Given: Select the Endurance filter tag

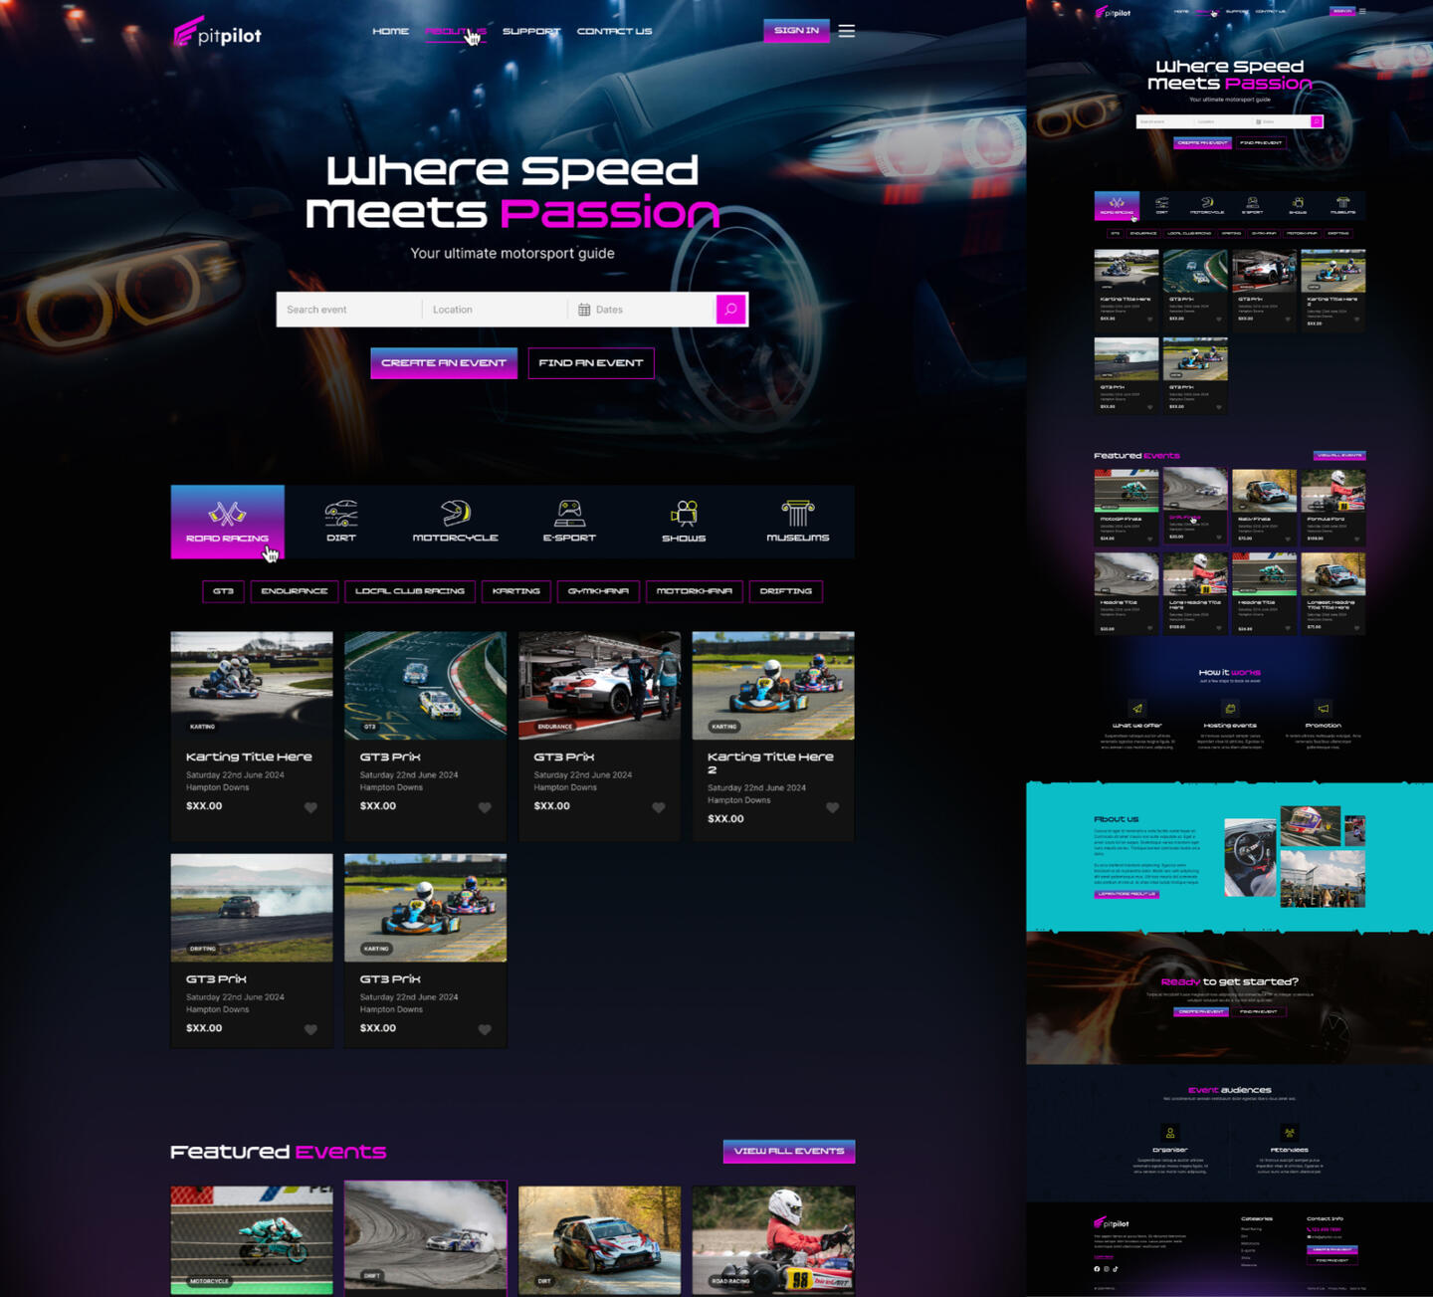Looking at the screenshot, I should pyautogui.click(x=295, y=591).
